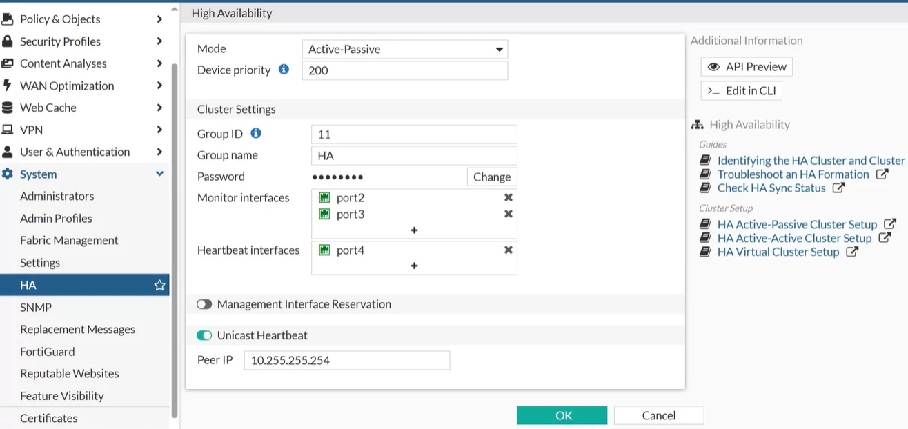Expand the Content Analyses menu chevron

tap(159, 63)
